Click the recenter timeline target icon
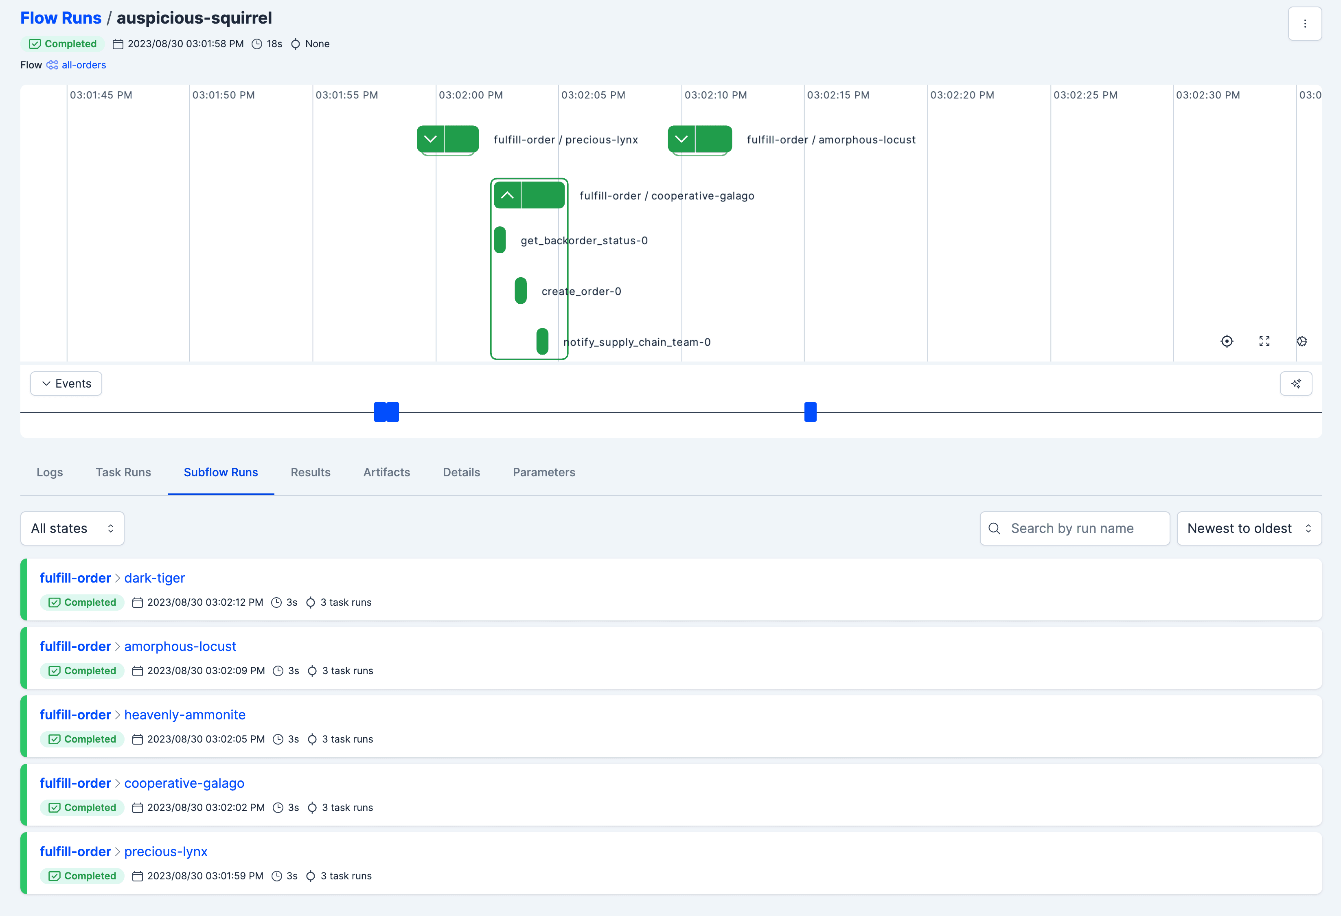1341x916 pixels. tap(1227, 341)
